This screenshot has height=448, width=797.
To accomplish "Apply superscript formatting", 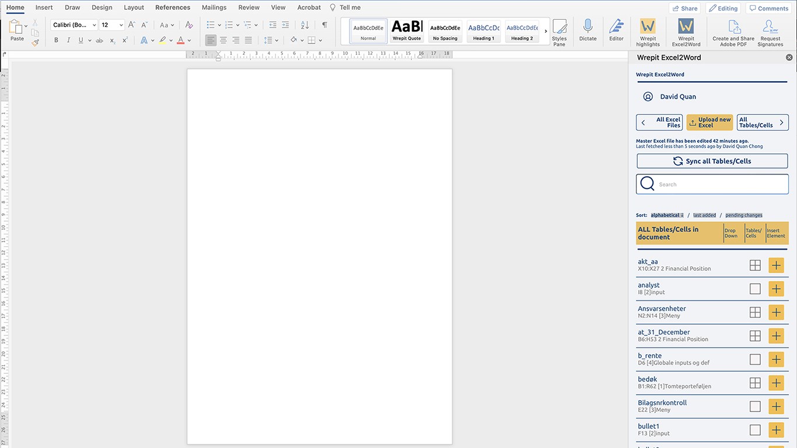I will (125, 40).
